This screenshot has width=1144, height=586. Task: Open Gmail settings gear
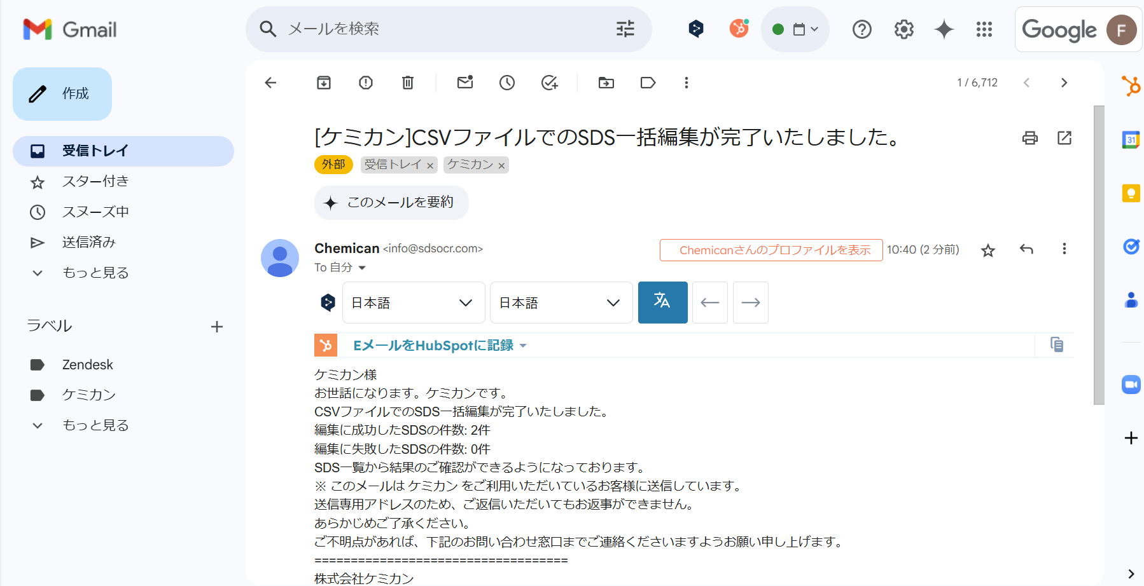[x=904, y=29]
